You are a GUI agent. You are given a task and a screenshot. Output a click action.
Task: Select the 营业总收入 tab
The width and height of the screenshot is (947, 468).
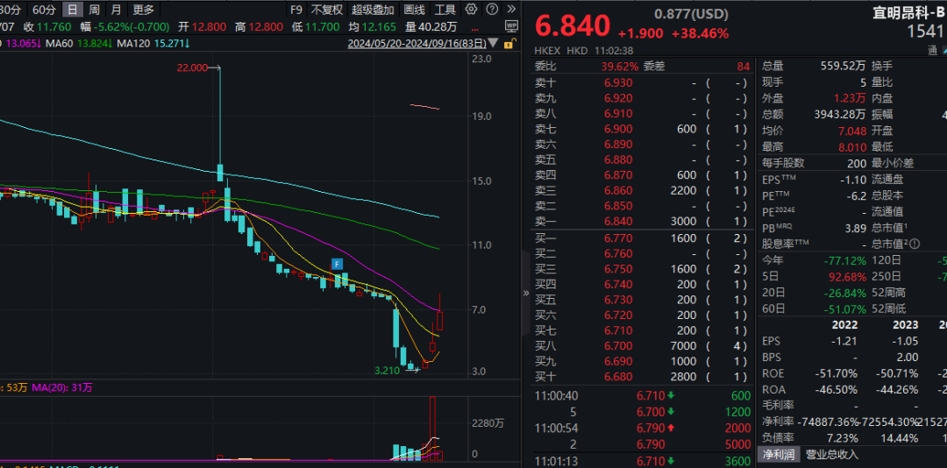point(832,454)
